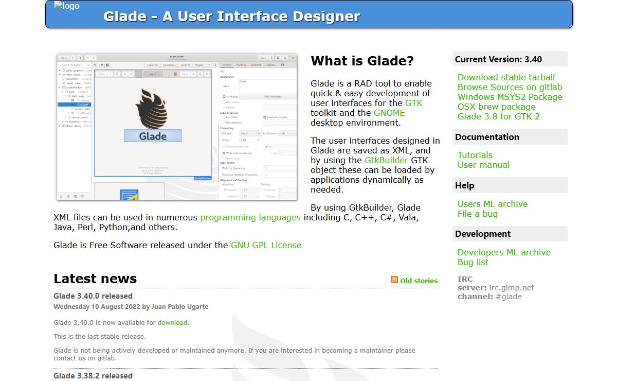This screenshot has width=617, height=381.
Task: Click the File a bug link
Action: pos(478,214)
